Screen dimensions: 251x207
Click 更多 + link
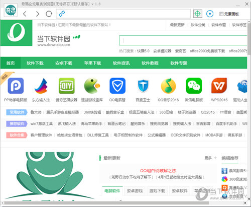coord(210,158)
